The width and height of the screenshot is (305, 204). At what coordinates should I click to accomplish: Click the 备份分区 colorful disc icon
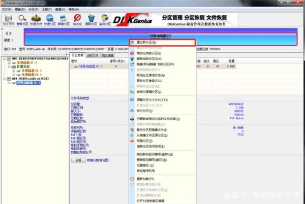pyautogui.click(x=105, y=20)
